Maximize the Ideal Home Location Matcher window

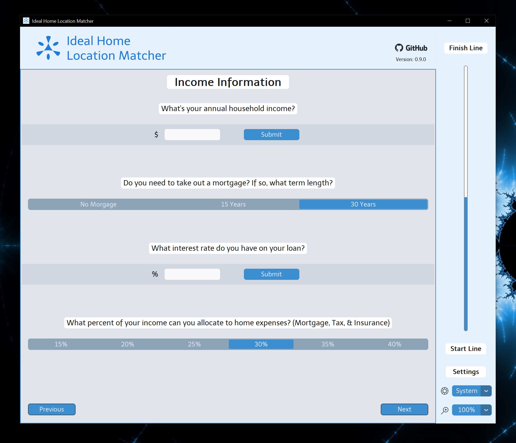[x=468, y=21]
